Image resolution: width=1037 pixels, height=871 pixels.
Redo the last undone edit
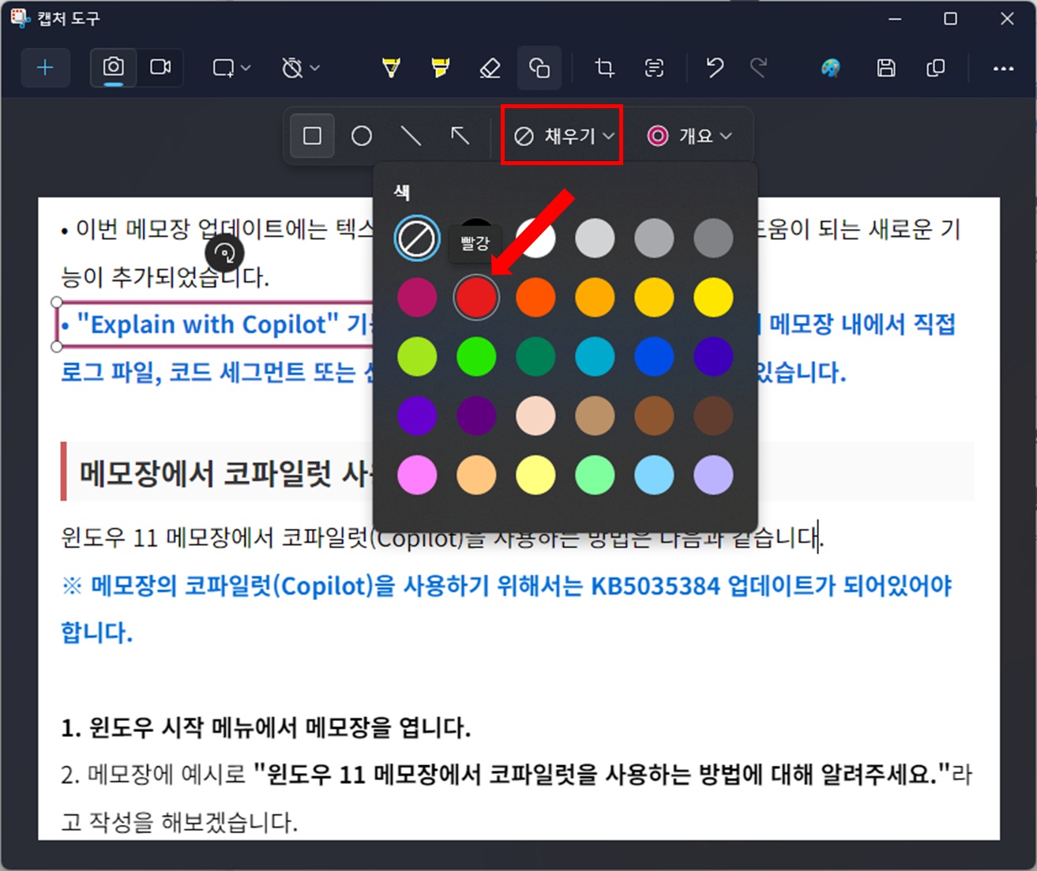(x=758, y=69)
